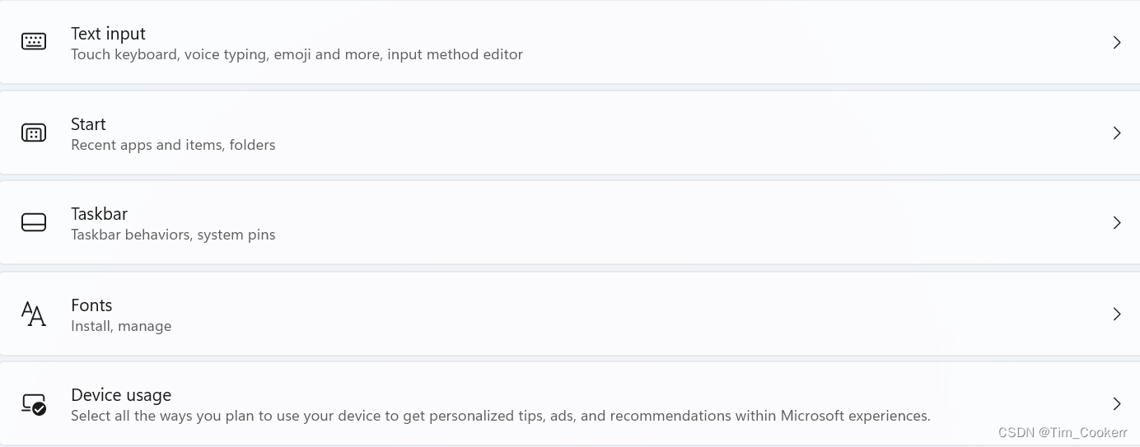Select the Taskbar settings title

pos(99,214)
